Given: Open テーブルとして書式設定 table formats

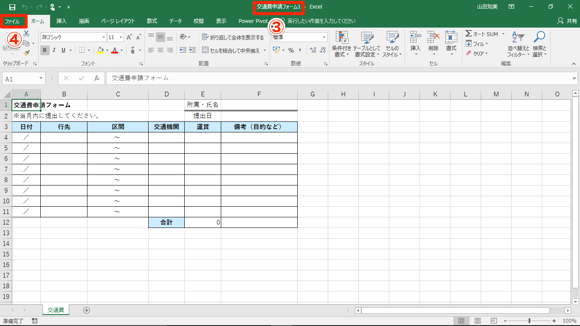Looking at the screenshot, I should pos(366,44).
